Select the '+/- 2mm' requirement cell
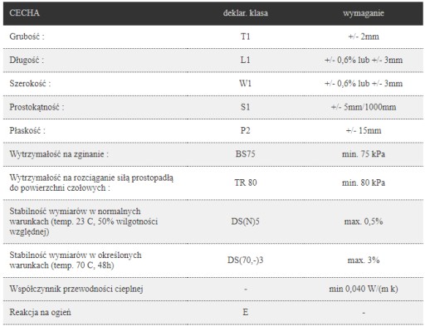This screenshot has height=326, width=425. (x=364, y=36)
